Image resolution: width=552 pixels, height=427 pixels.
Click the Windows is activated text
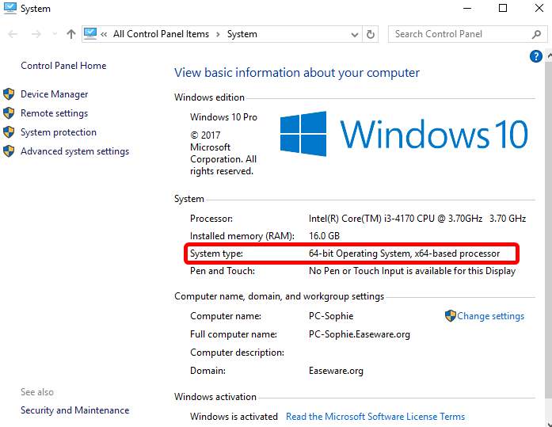click(x=234, y=417)
